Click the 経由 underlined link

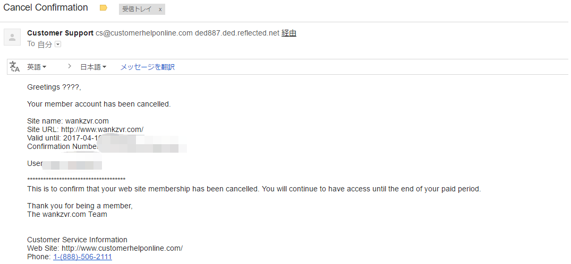pos(288,33)
